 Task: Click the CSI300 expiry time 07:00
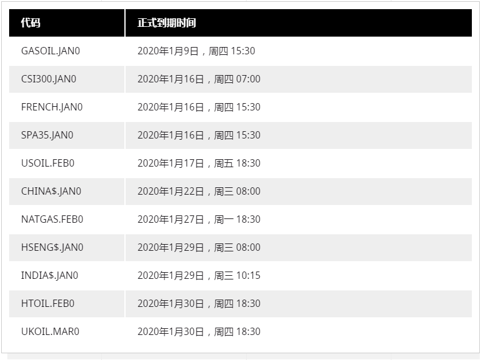click(x=248, y=79)
